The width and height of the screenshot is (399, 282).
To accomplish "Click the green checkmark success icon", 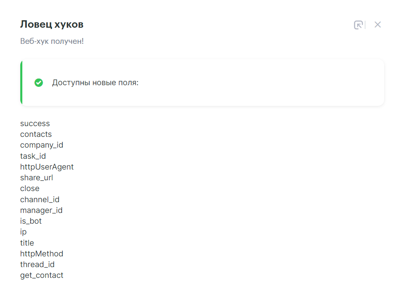I will pyautogui.click(x=38, y=83).
